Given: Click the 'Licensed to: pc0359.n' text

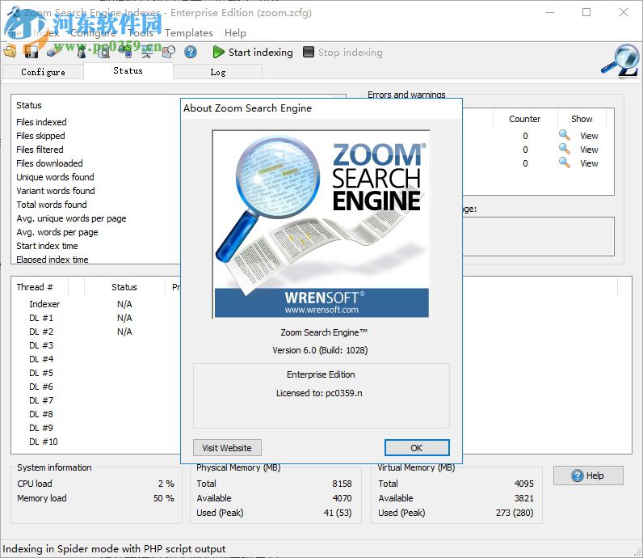Looking at the screenshot, I should (x=319, y=393).
